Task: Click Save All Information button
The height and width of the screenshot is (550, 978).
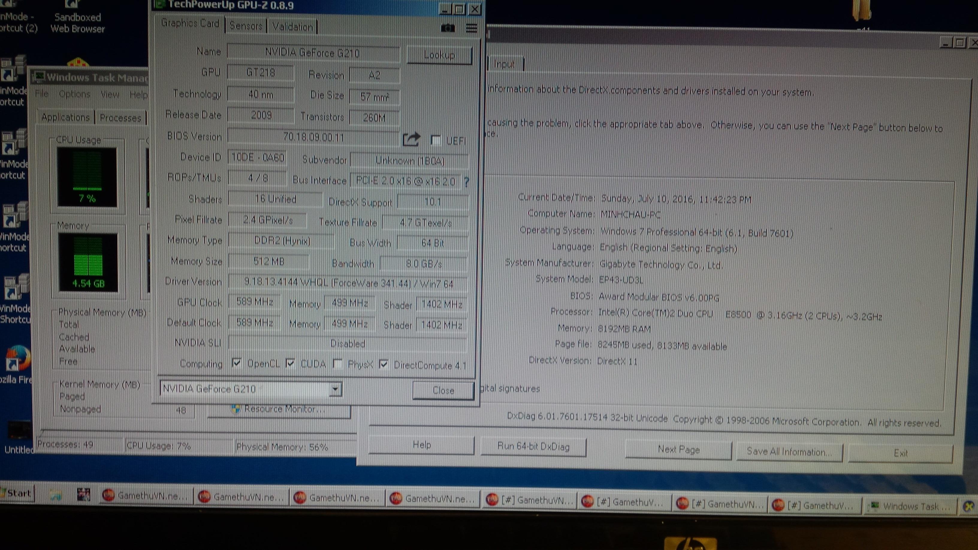Action: point(789,452)
